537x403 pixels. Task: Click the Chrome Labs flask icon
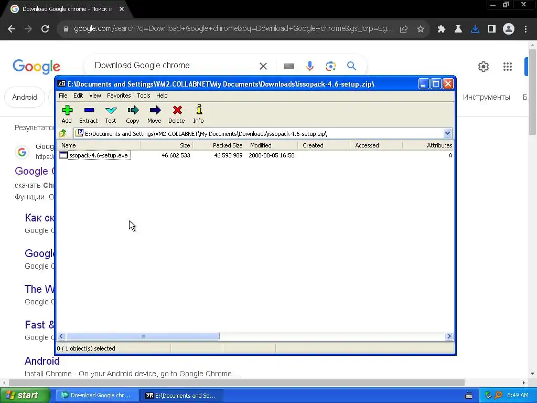click(x=458, y=29)
